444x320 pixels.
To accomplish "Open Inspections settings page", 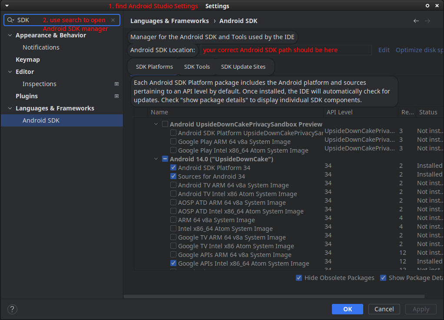I will coord(40,84).
